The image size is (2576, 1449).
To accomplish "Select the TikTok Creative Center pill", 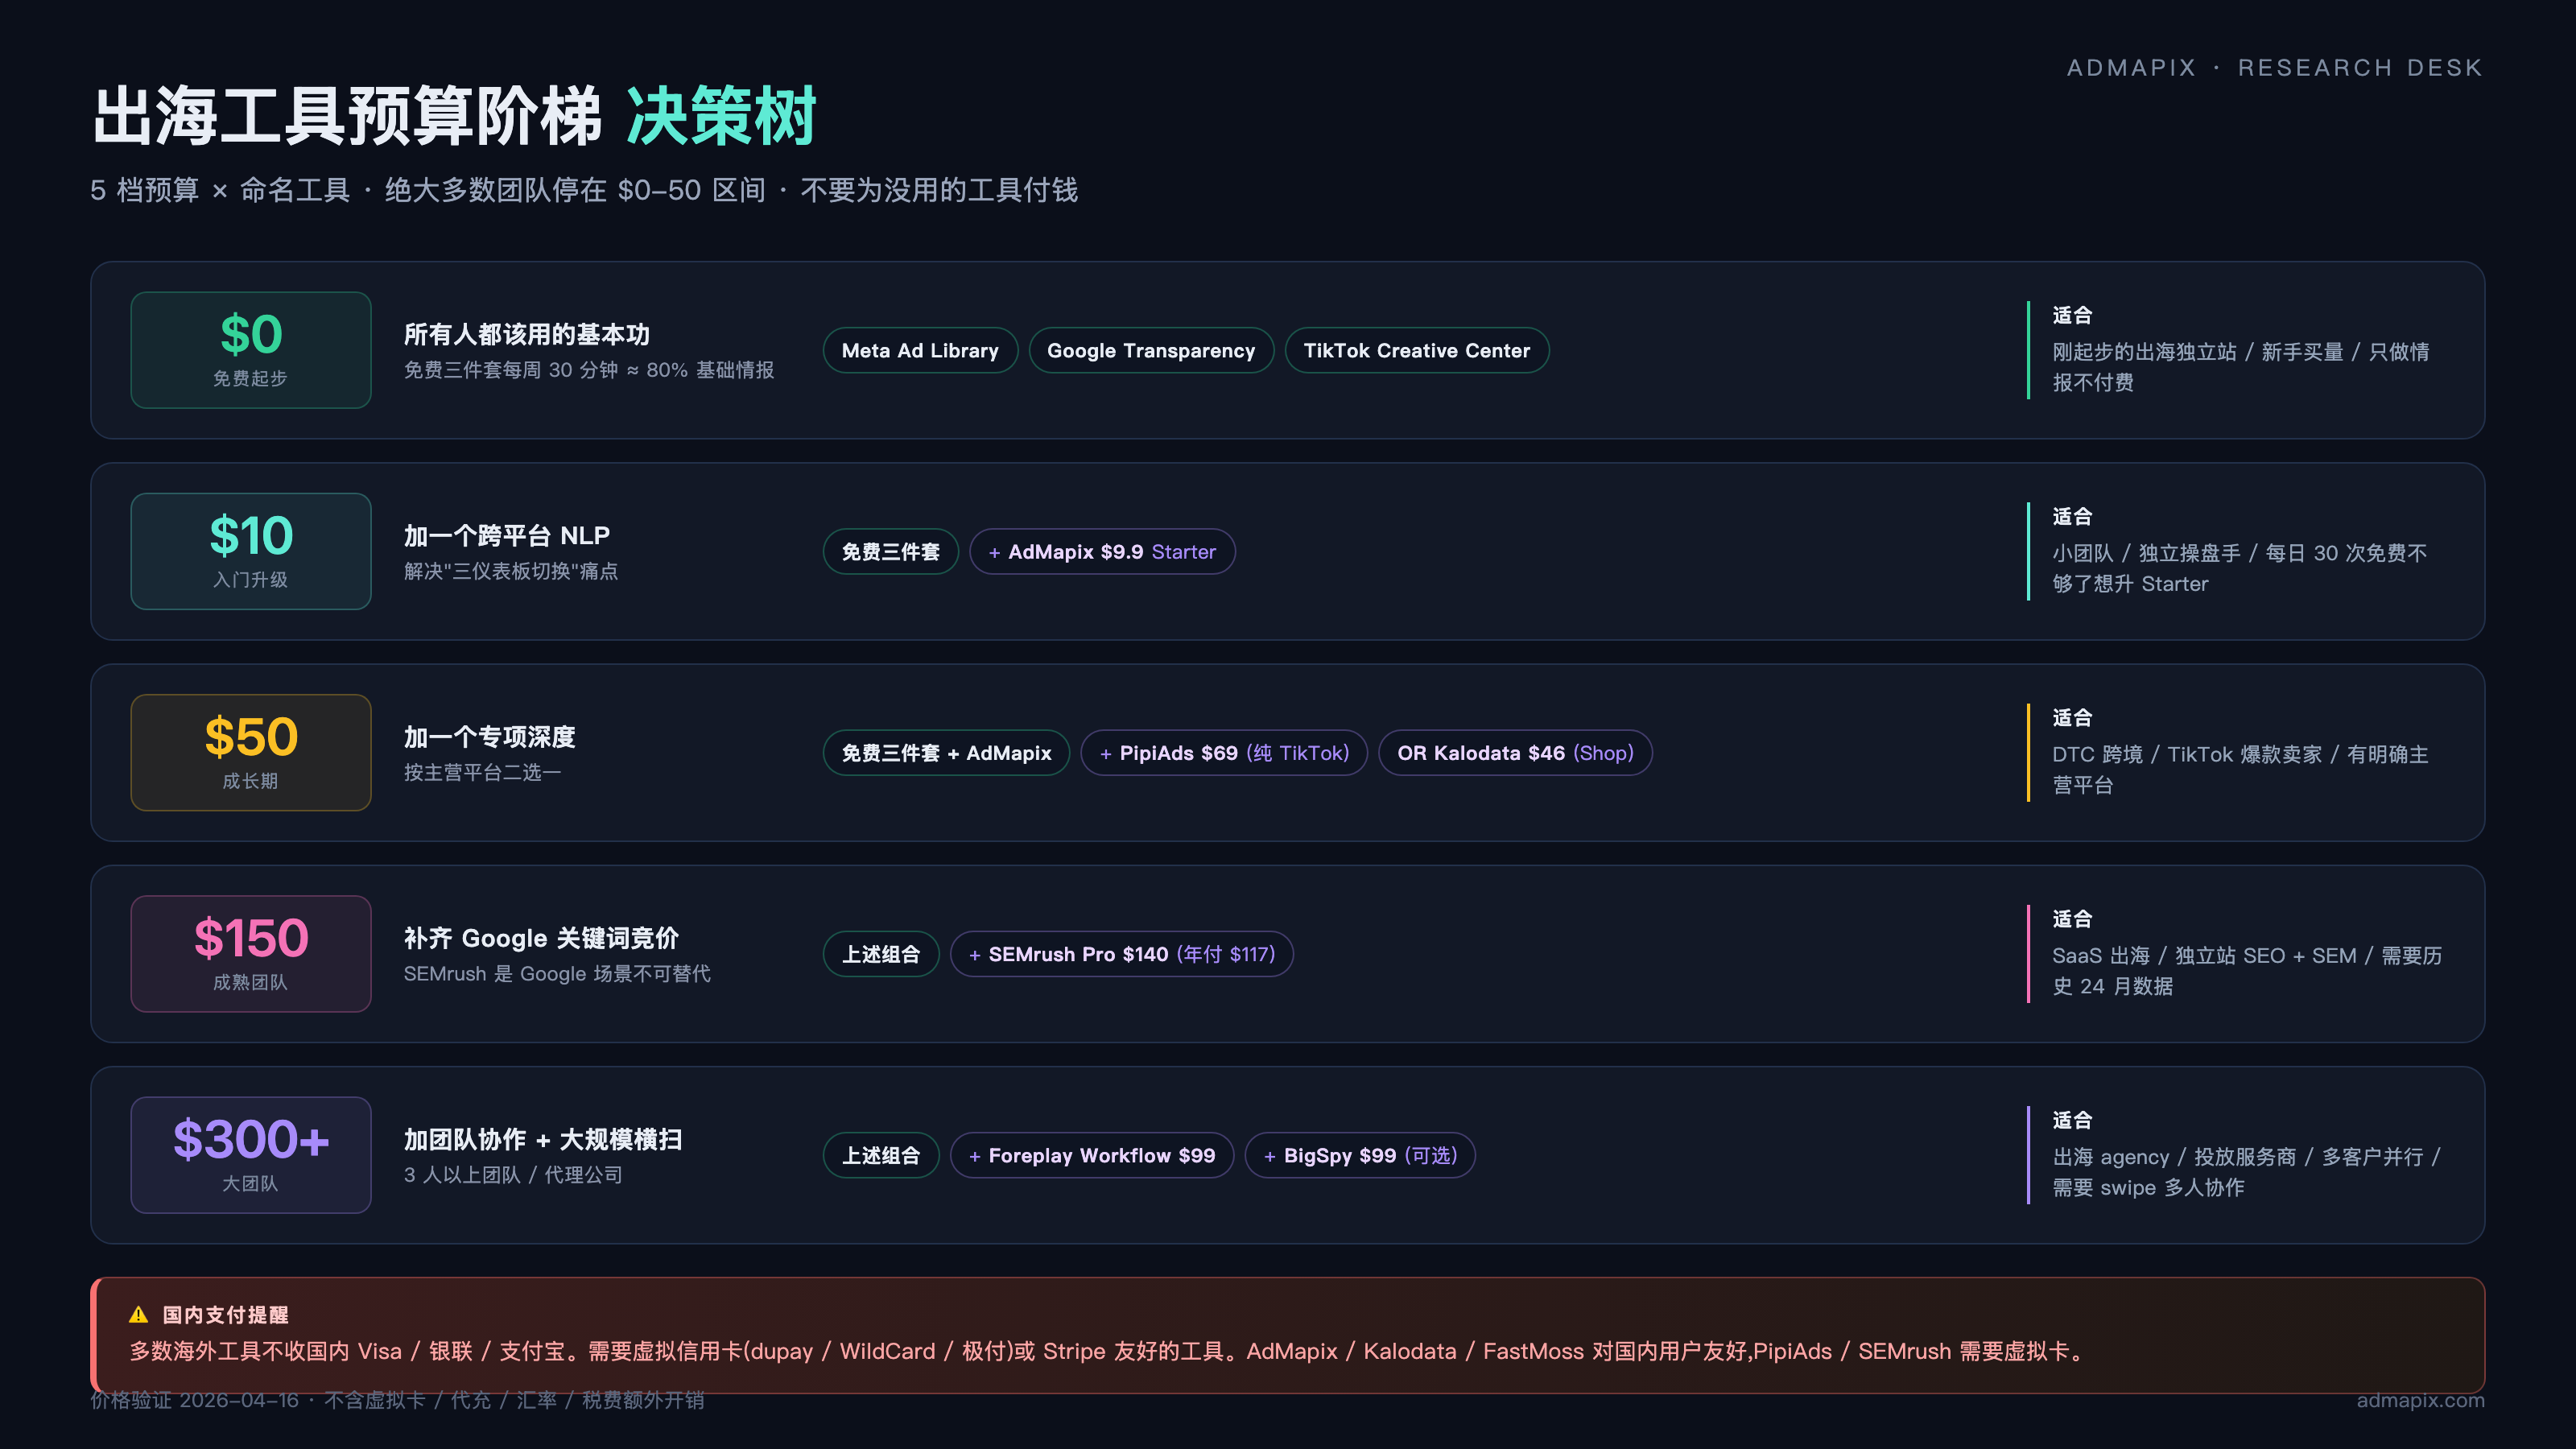I will (x=1416, y=351).
